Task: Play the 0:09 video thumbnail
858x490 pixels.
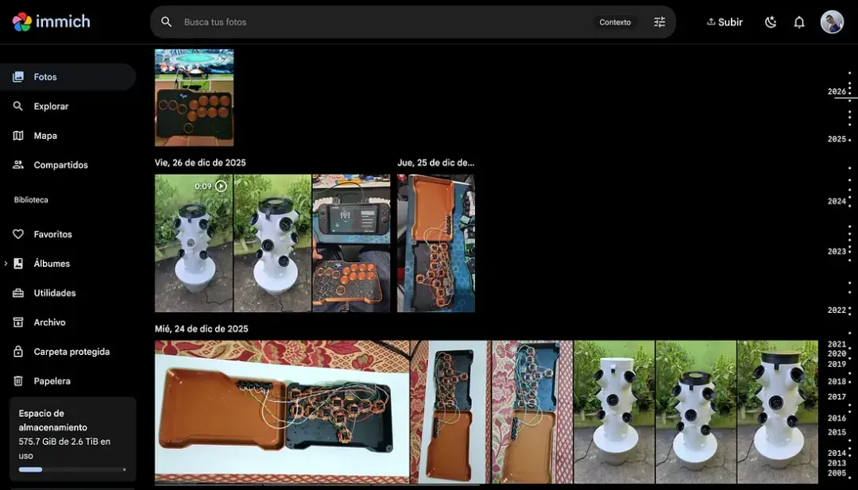Action: pos(194,243)
